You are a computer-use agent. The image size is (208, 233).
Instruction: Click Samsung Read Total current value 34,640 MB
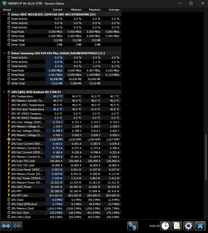click(x=56, y=79)
